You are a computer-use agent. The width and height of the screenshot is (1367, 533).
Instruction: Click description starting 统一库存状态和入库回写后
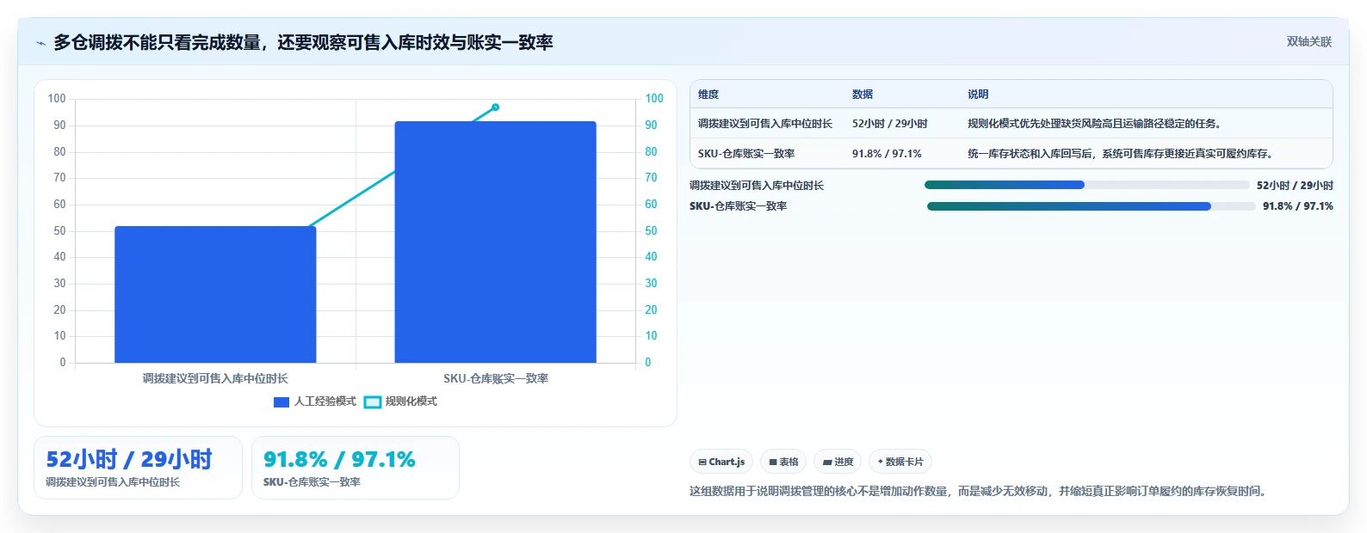coord(1120,154)
